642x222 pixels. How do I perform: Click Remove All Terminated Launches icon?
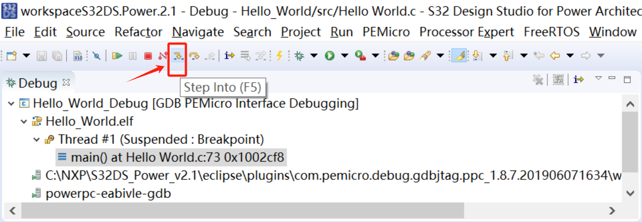tap(539, 80)
